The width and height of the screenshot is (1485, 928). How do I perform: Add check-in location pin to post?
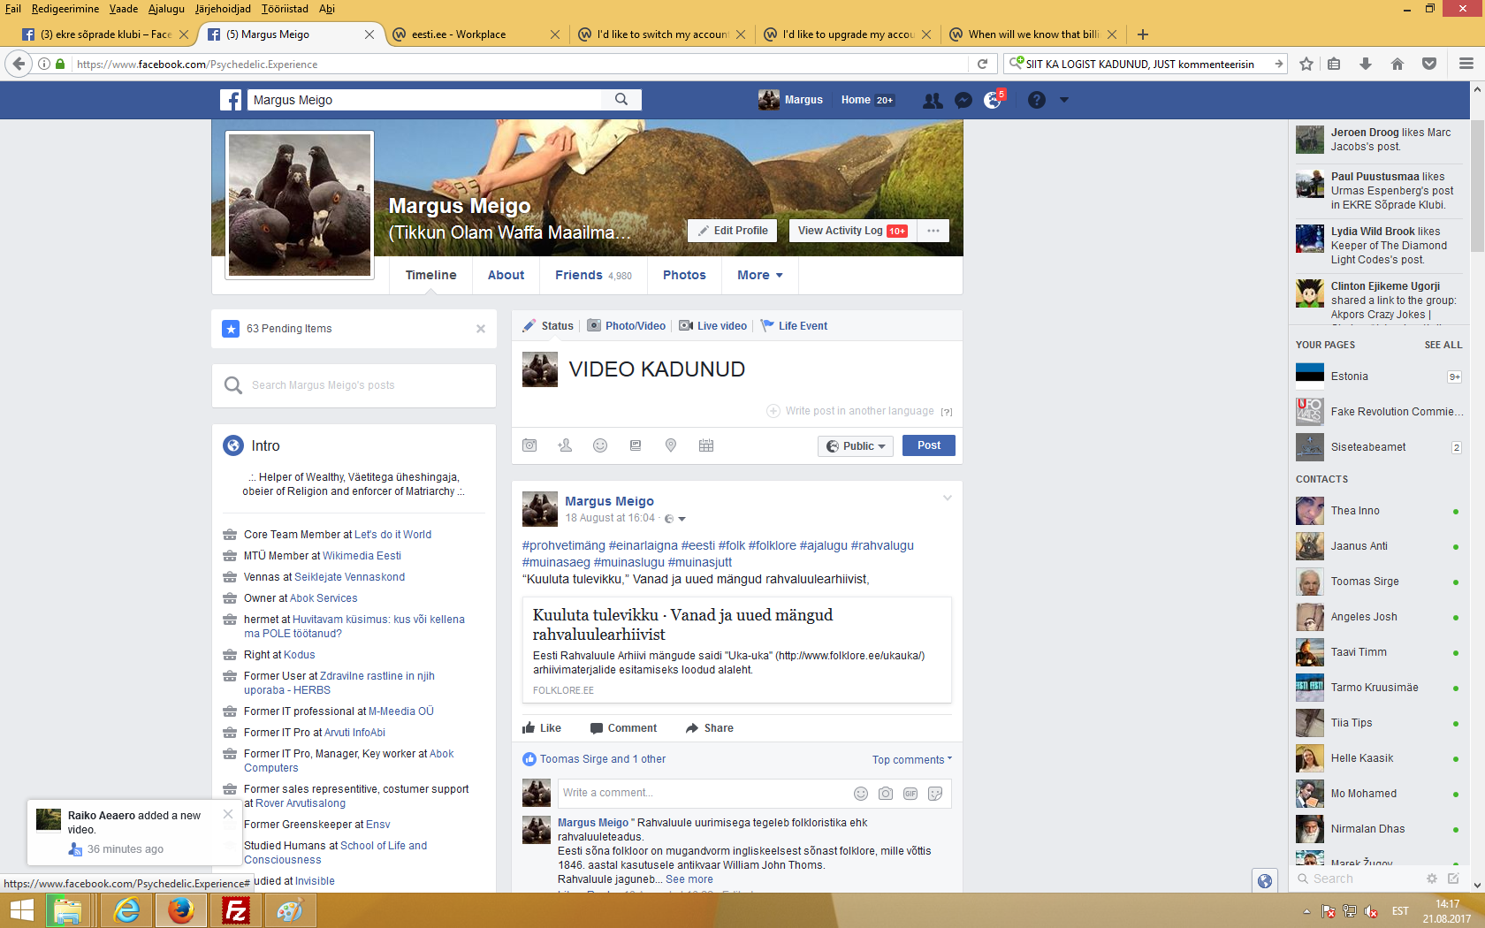click(671, 445)
